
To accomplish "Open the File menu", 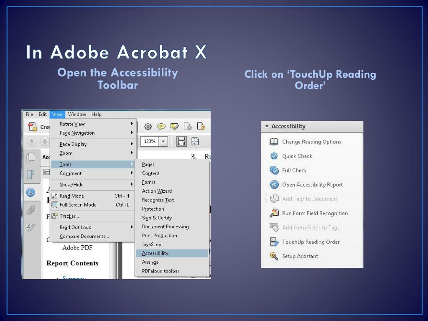I will [x=29, y=115].
